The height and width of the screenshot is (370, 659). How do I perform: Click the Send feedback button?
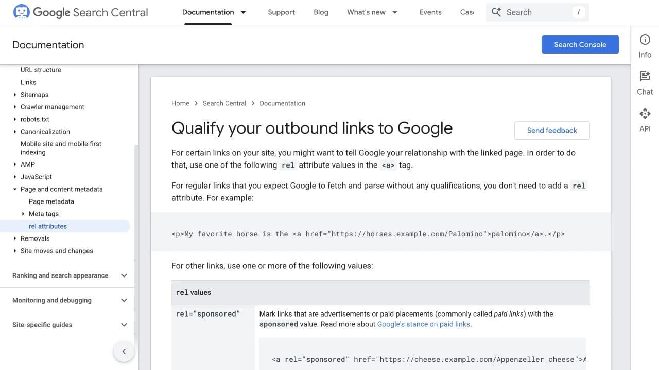pyautogui.click(x=552, y=131)
